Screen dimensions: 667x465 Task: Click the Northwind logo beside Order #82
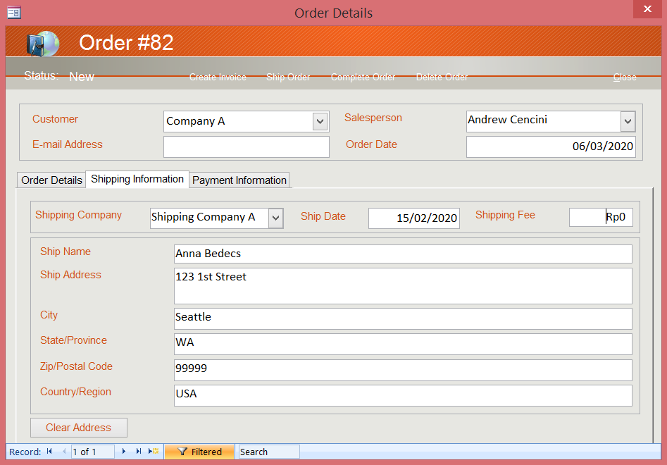41,42
